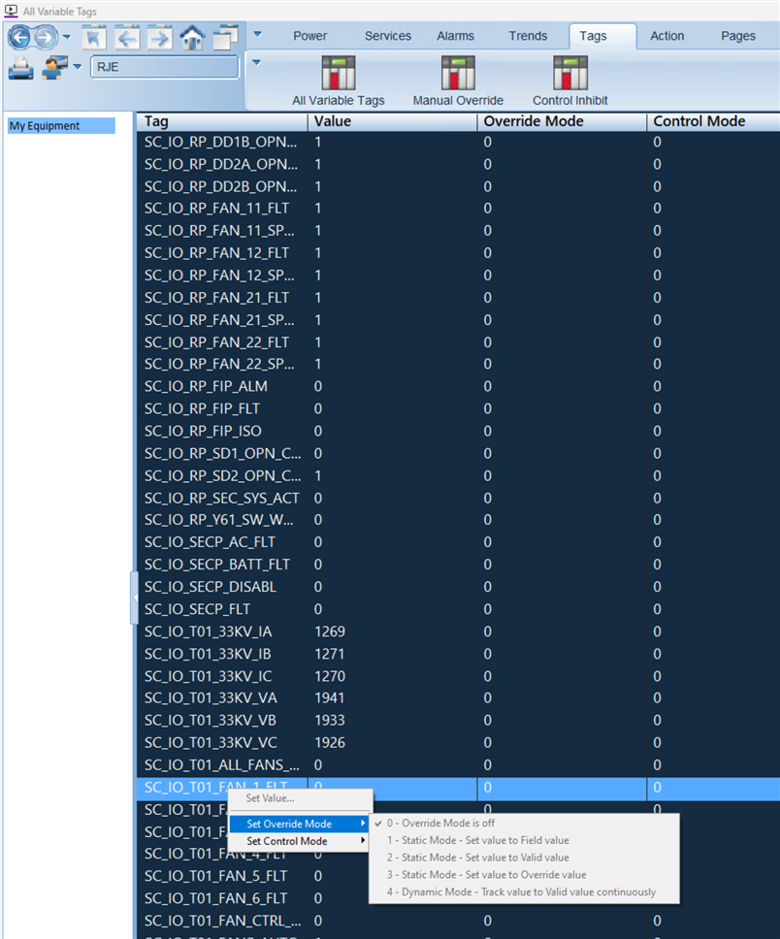Click the print icon
The image size is (780, 939).
pos(21,69)
